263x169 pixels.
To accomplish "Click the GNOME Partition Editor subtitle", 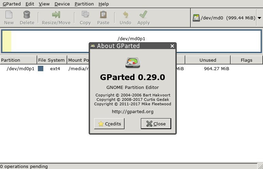I will pos(132,88).
